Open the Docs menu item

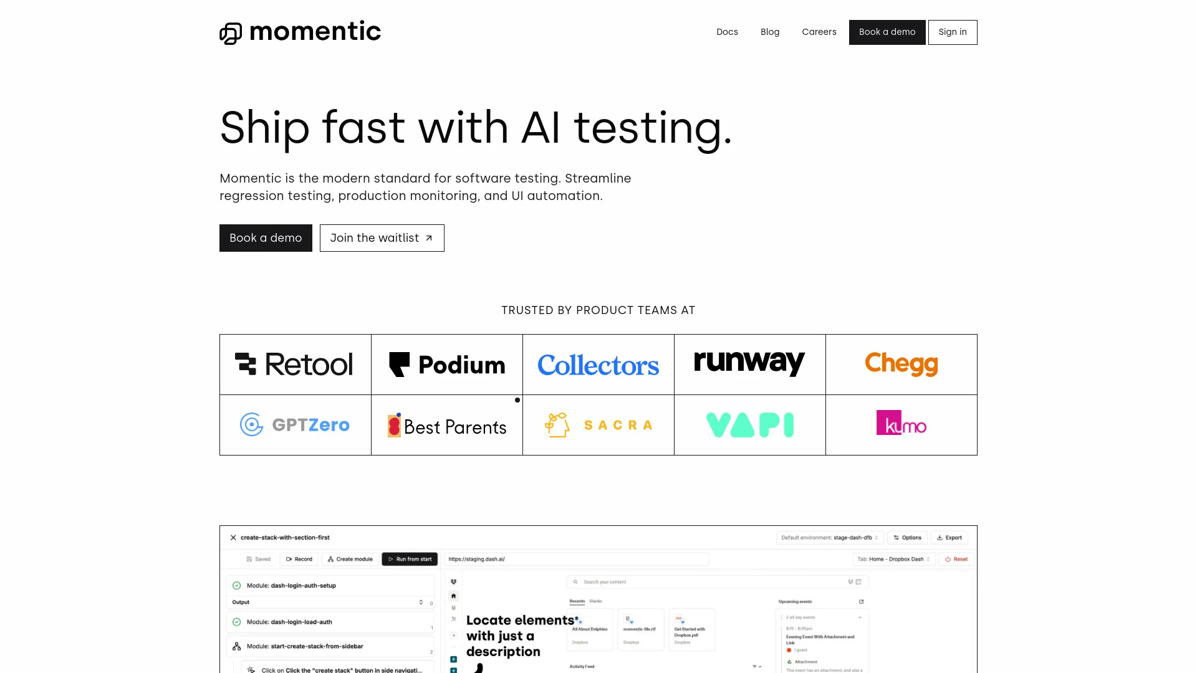(x=728, y=31)
